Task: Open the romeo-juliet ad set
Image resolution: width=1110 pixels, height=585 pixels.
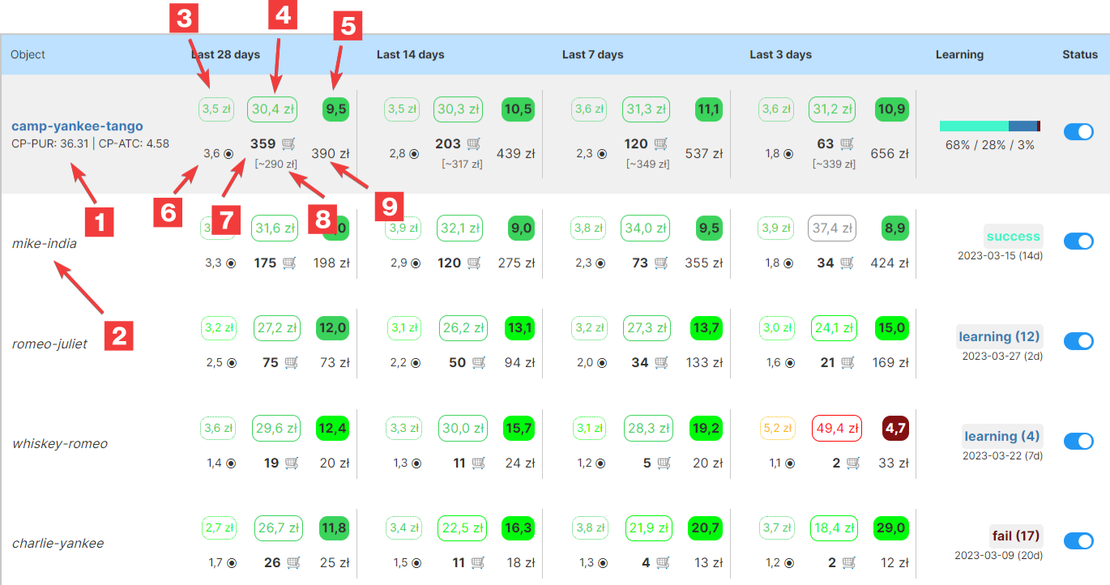Action: click(49, 344)
